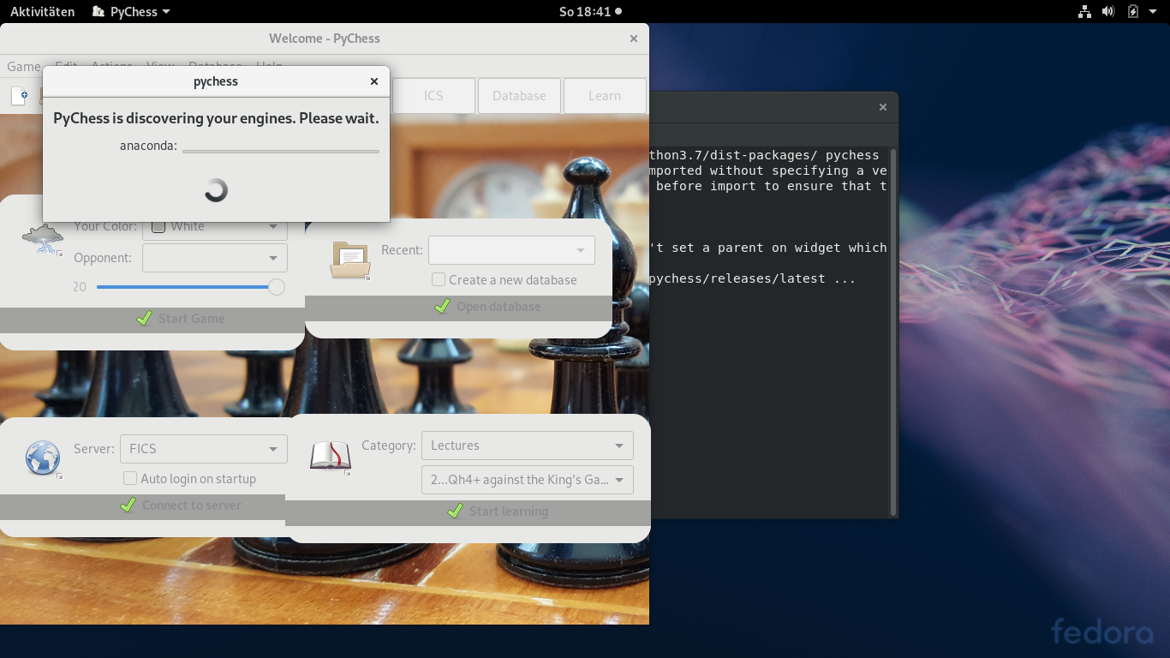Image resolution: width=1170 pixels, height=658 pixels.
Task: Open the Actions menu
Action: tap(111, 67)
